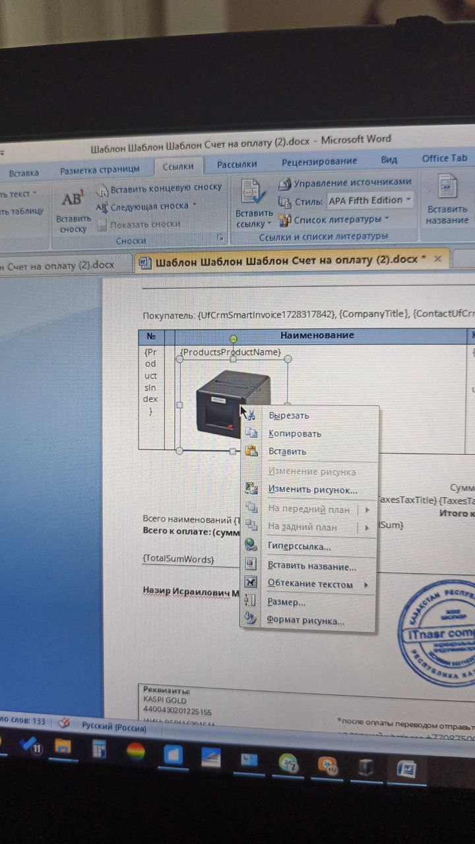Open the calculator app in taskbar

click(x=100, y=750)
